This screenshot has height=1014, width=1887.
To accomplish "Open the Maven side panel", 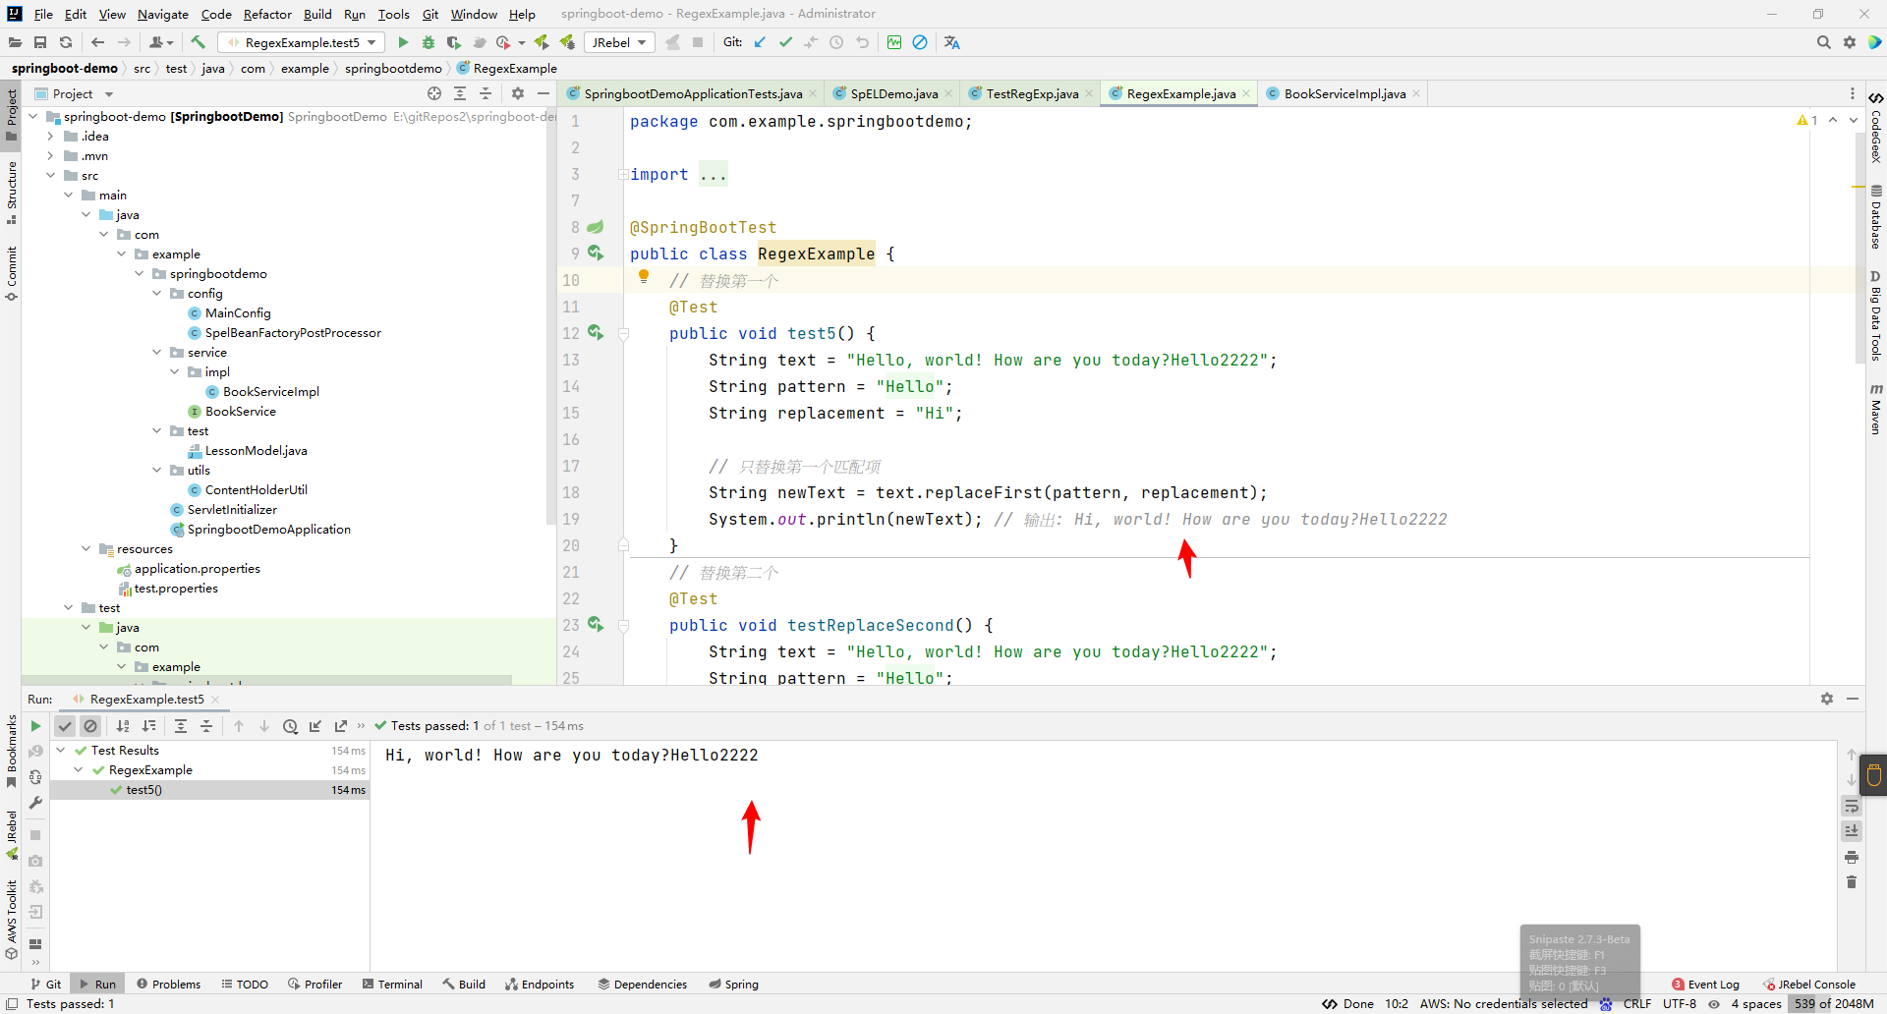I will coord(1875,409).
